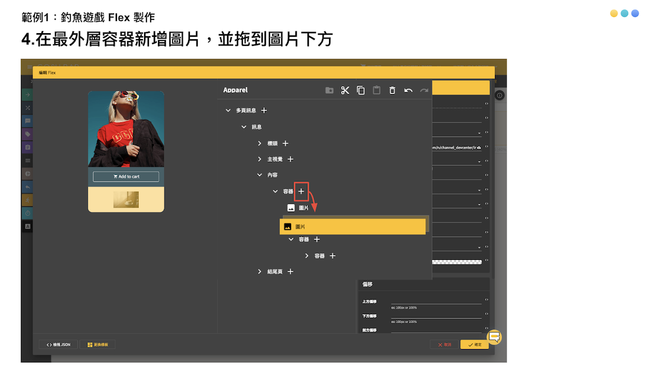Viewport: 651px width, 369px height.
Task: Click the plus icon beside 結尾頁
Action: pyautogui.click(x=290, y=271)
